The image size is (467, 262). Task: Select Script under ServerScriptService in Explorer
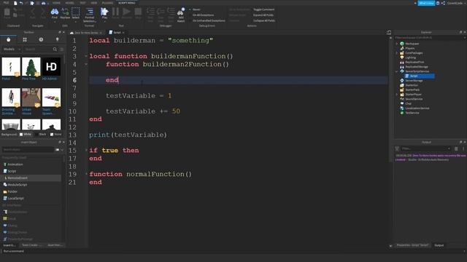pyautogui.click(x=420, y=76)
